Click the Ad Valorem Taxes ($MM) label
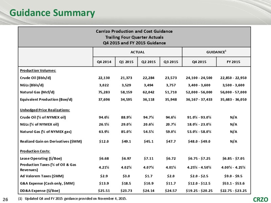The image size is (271, 203). 42,176
